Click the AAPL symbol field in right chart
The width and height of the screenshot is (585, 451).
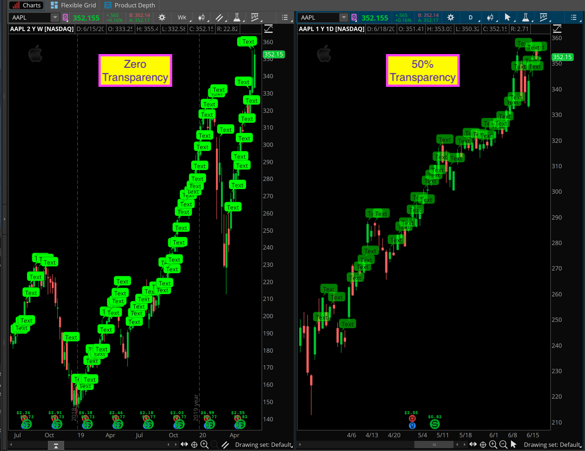(x=319, y=18)
